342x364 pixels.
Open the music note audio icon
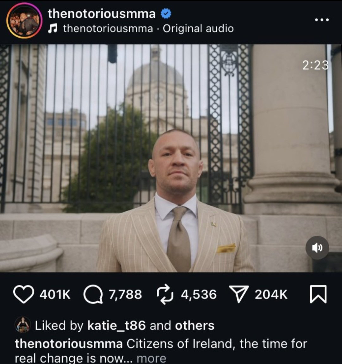pos(53,28)
